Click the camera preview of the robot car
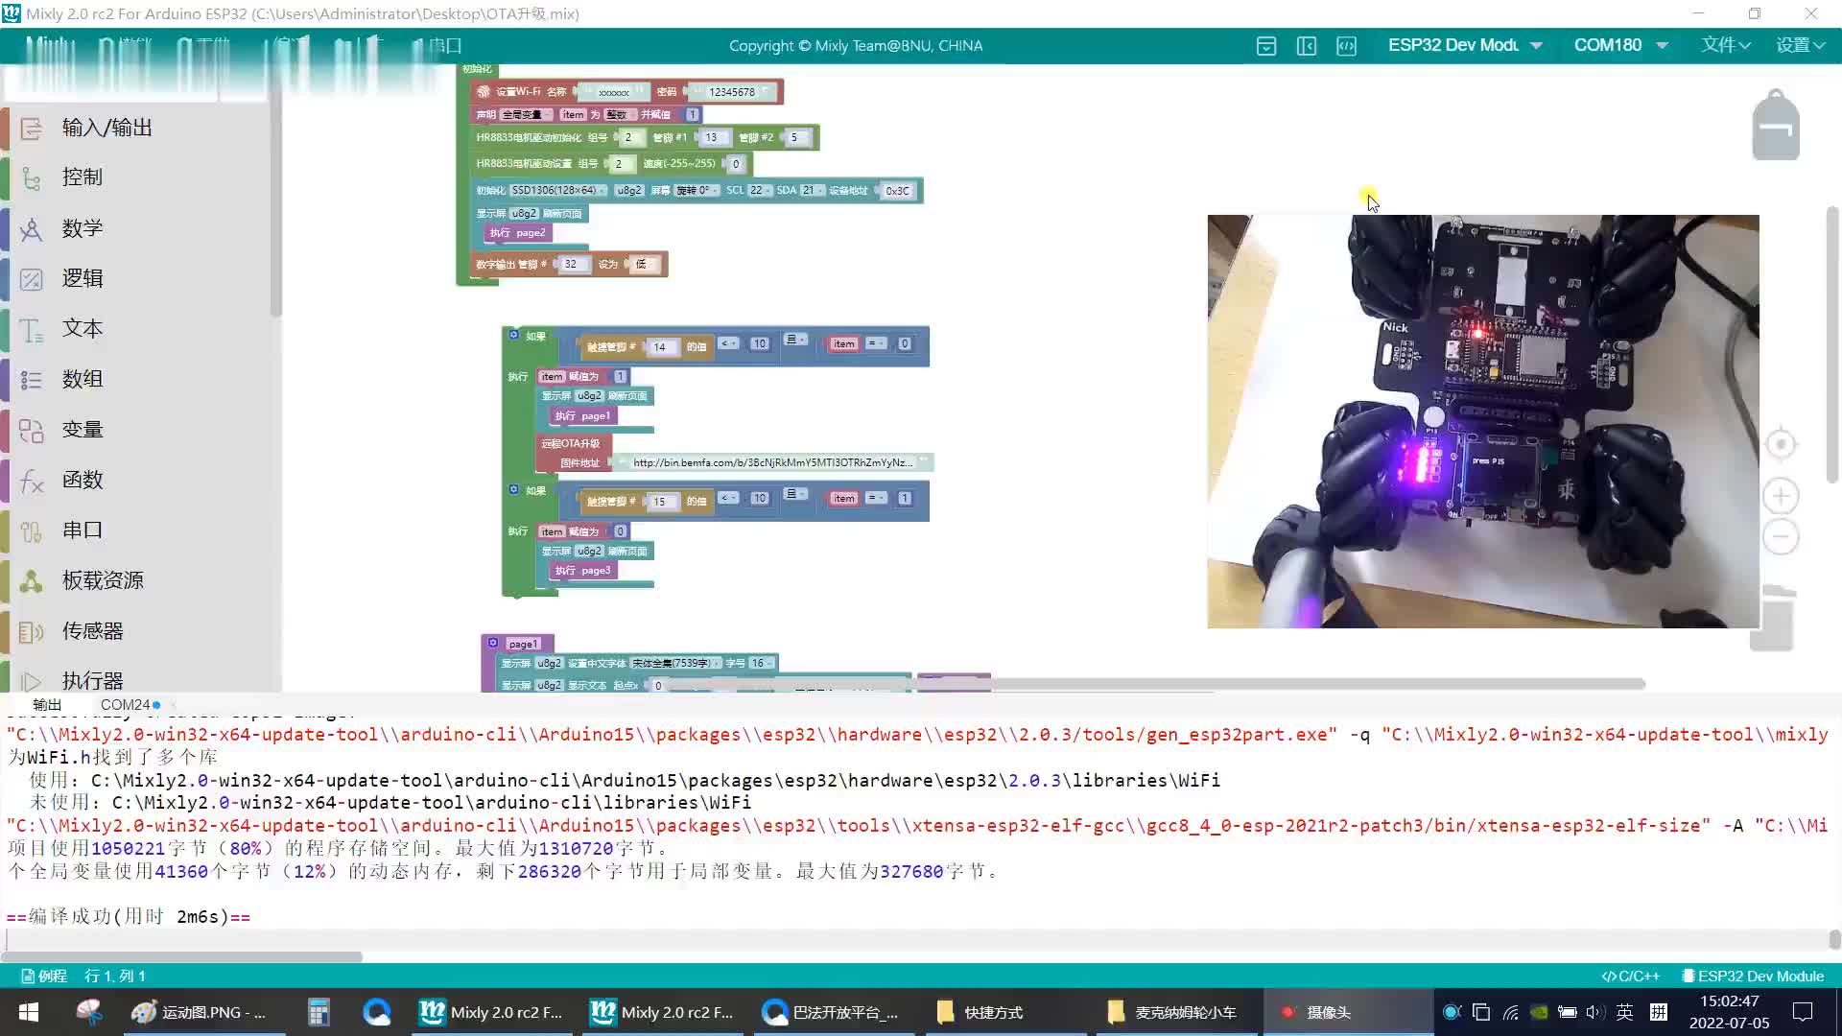The image size is (1842, 1036). click(1483, 421)
